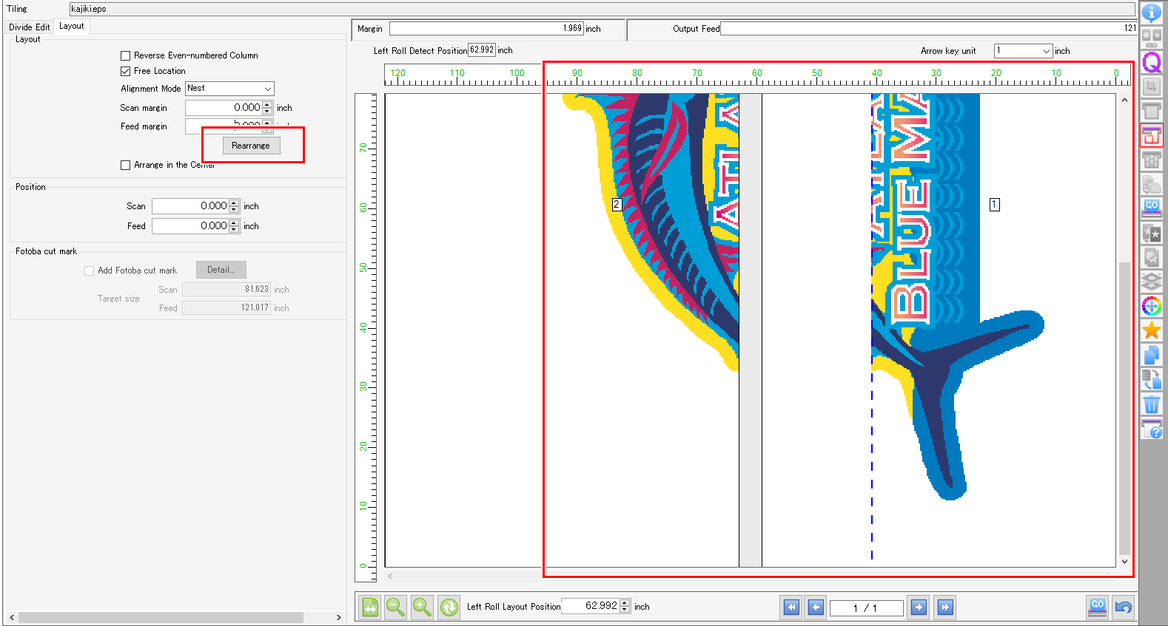
Task: Click the left panel horizontal scrollbar
Action: tap(161, 617)
